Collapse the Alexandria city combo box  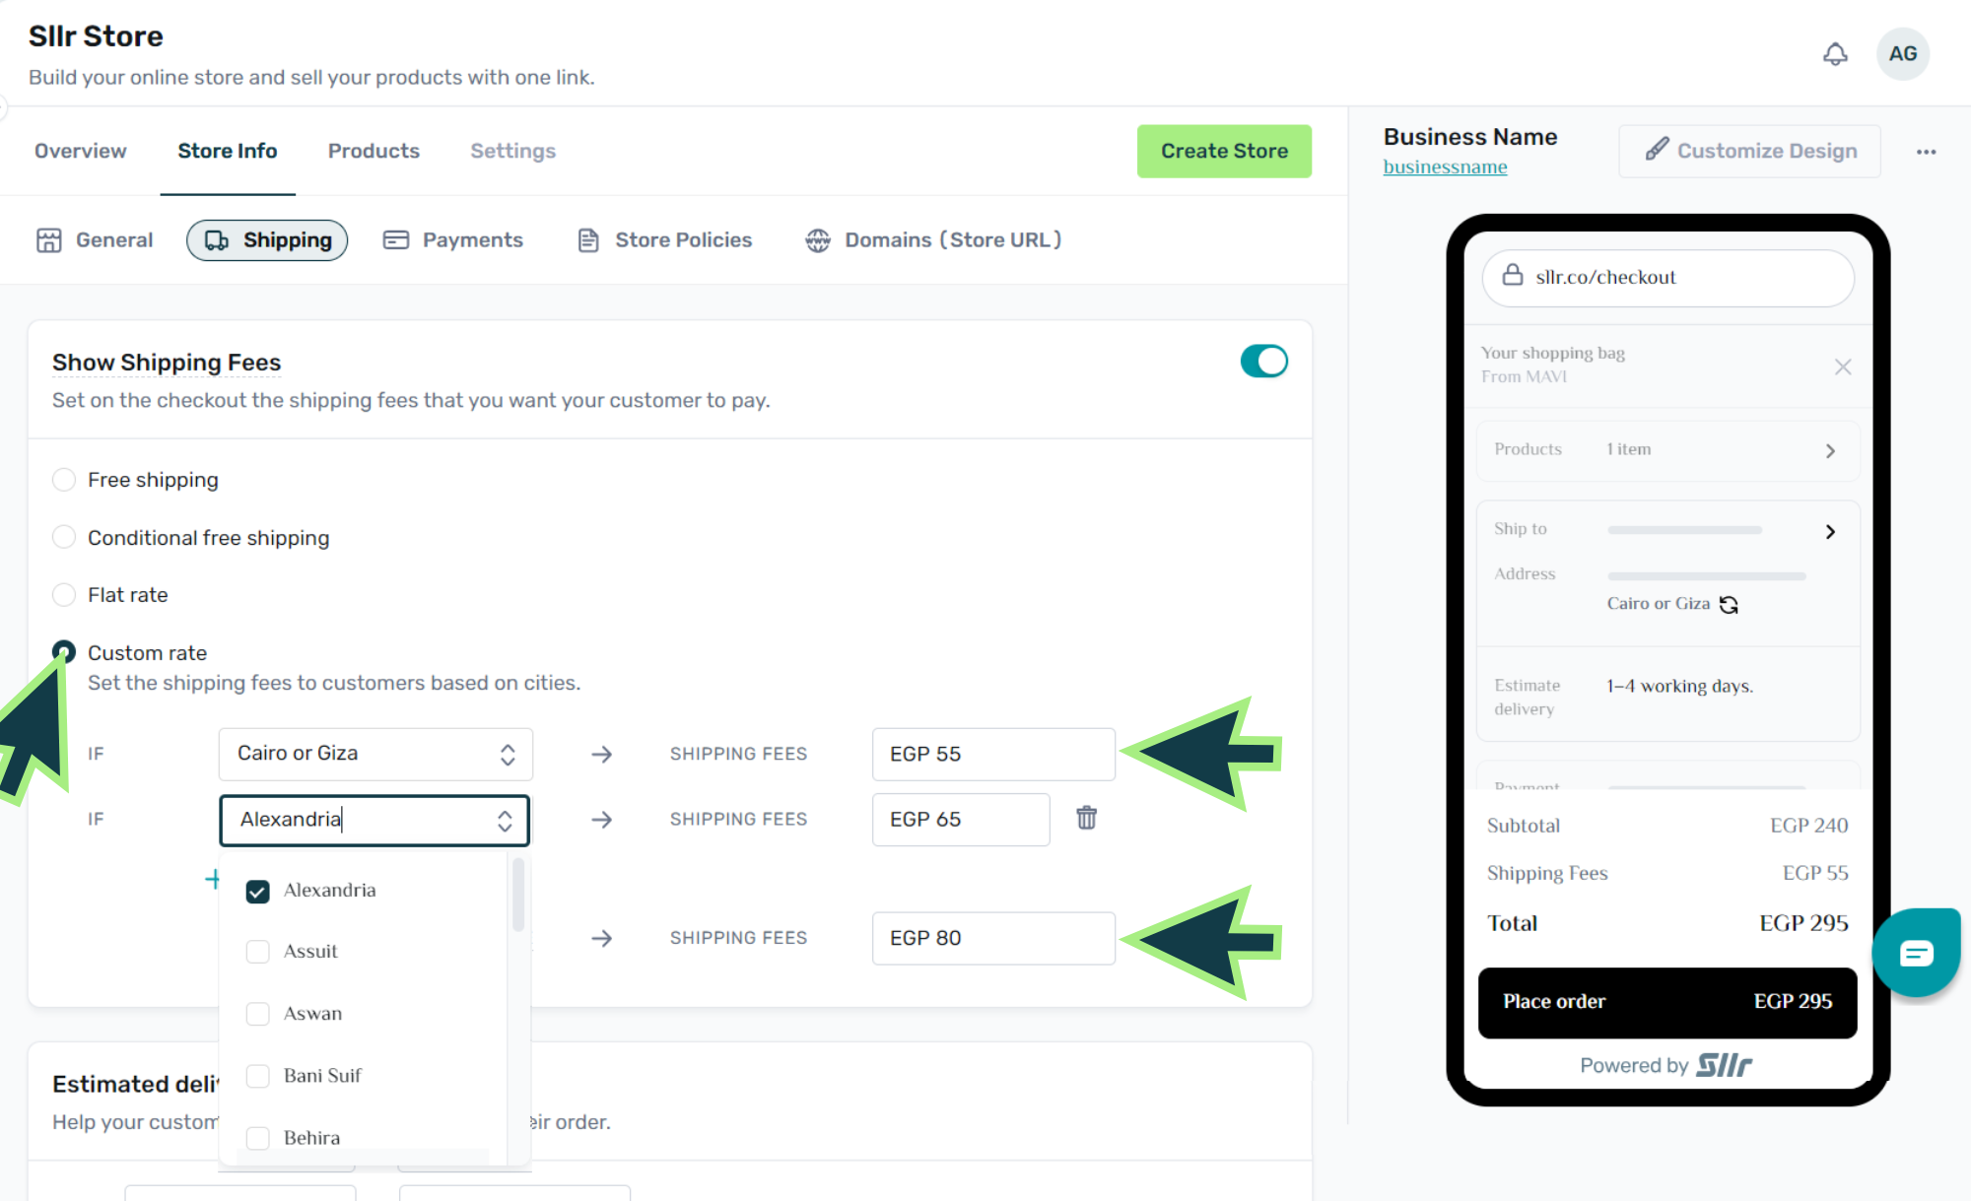505,821
